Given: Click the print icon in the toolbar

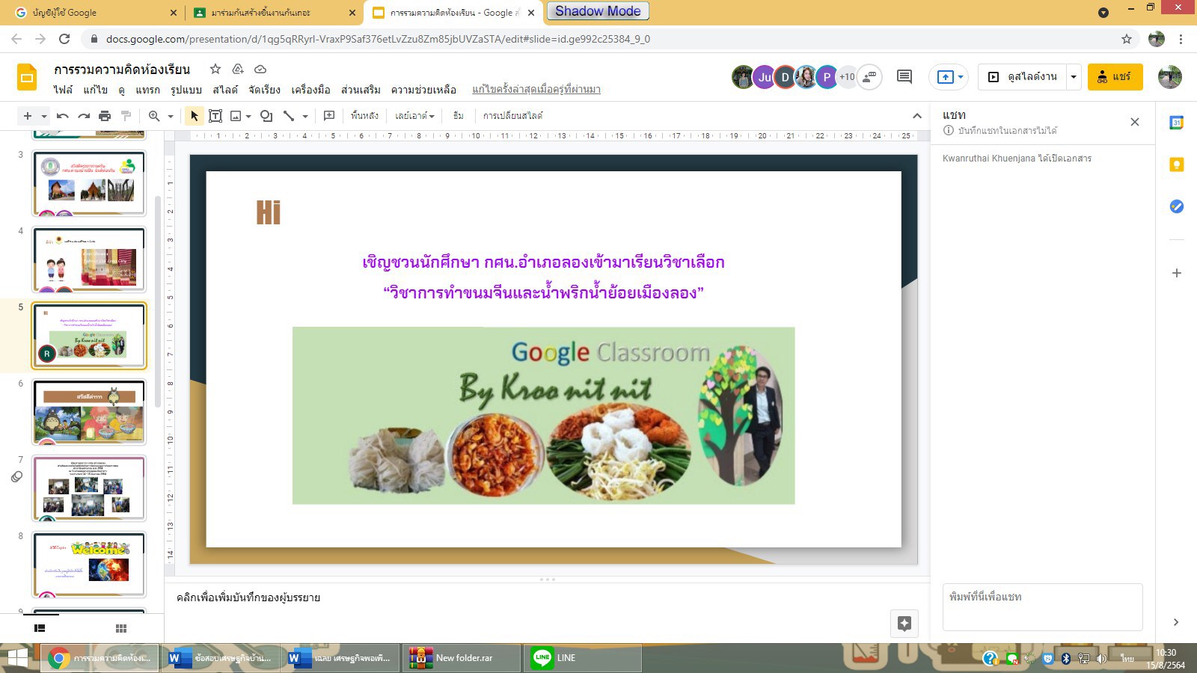Looking at the screenshot, I should coord(105,116).
